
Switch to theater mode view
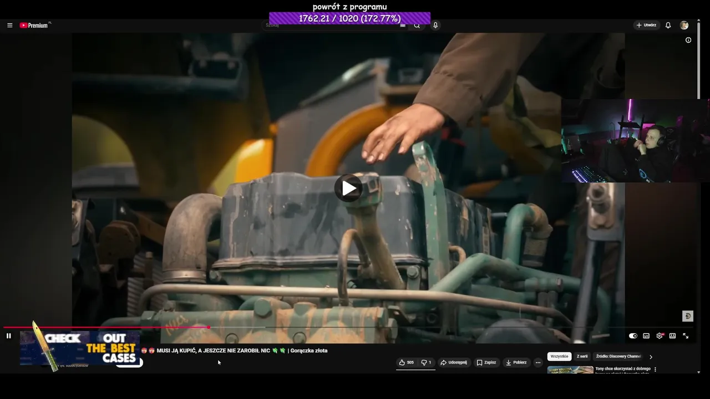click(x=672, y=336)
